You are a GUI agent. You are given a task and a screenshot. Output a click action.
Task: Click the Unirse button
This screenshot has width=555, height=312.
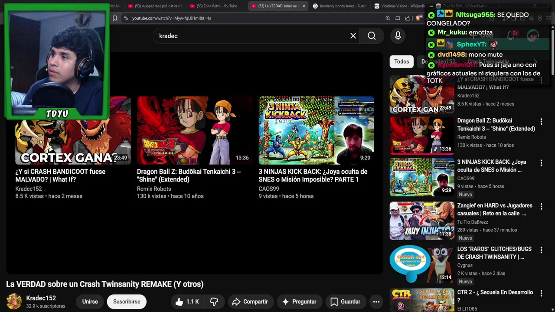tap(90, 302)
